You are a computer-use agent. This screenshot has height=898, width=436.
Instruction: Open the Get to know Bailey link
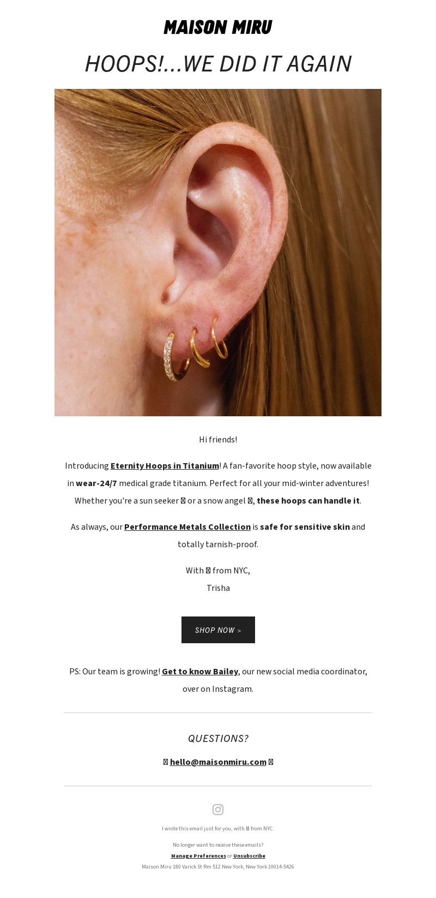click(x=200, y=672)
